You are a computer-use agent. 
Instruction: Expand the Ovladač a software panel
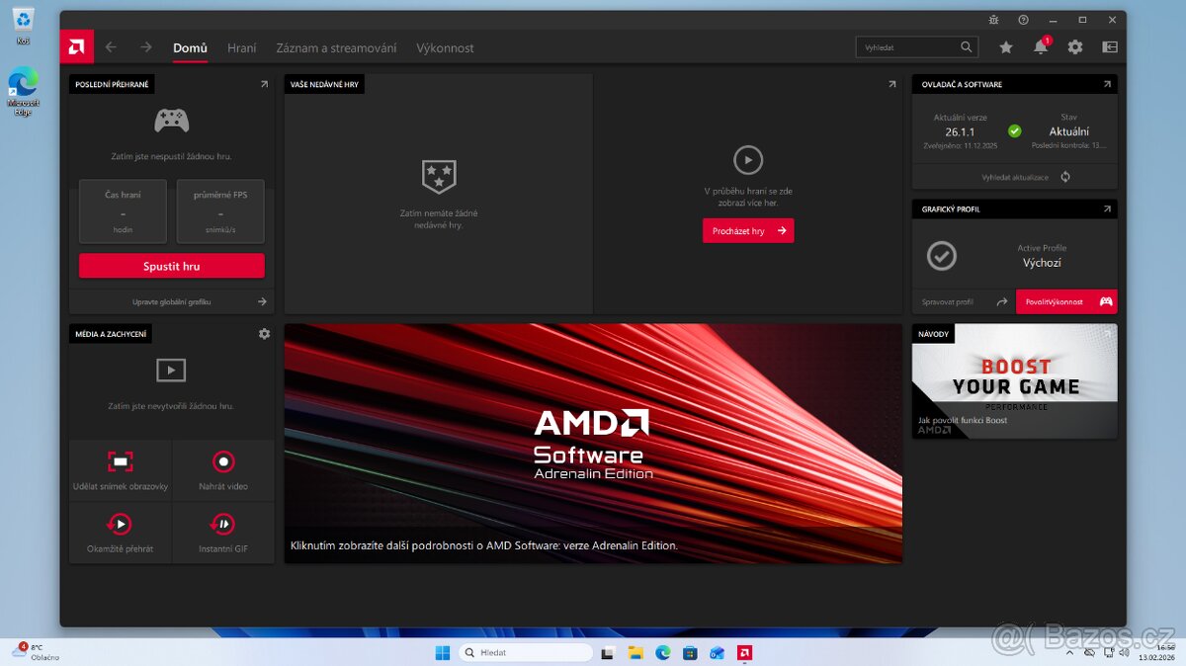(x=1107, y=85)
